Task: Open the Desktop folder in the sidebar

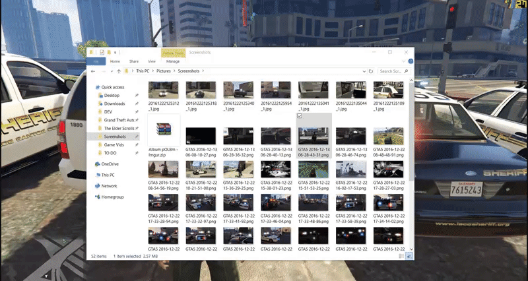Action: [112, 96]
